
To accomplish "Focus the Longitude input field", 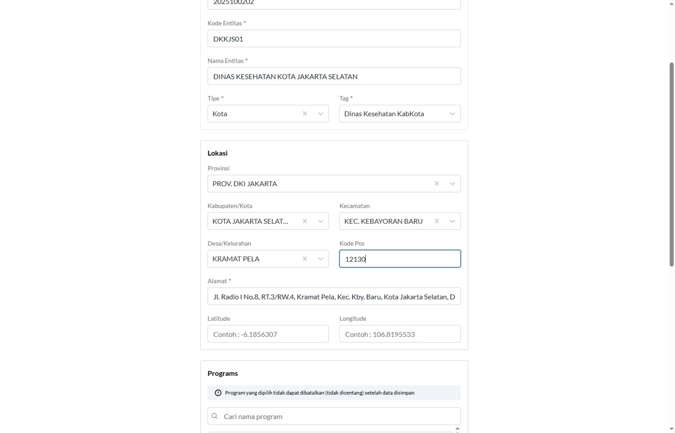I will click(400, 334).
